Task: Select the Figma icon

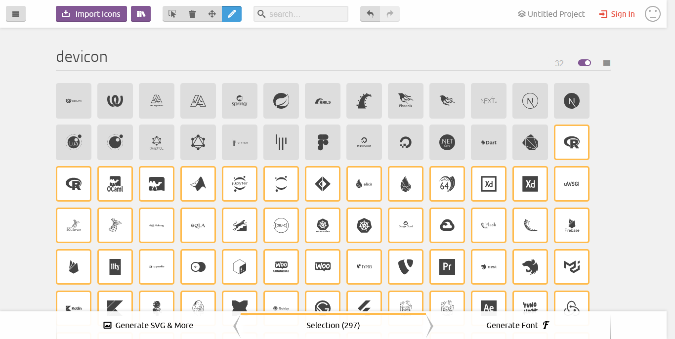Action: 323,142
